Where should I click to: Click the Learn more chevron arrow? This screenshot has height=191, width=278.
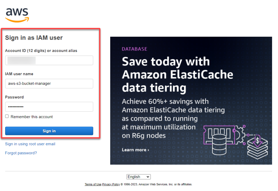tap(149, 150)
